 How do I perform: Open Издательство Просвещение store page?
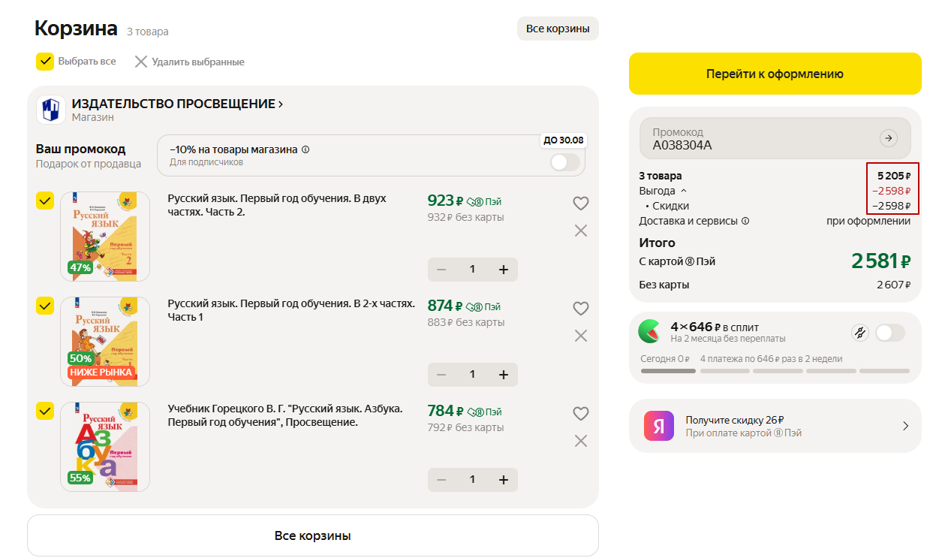[177, 104]
